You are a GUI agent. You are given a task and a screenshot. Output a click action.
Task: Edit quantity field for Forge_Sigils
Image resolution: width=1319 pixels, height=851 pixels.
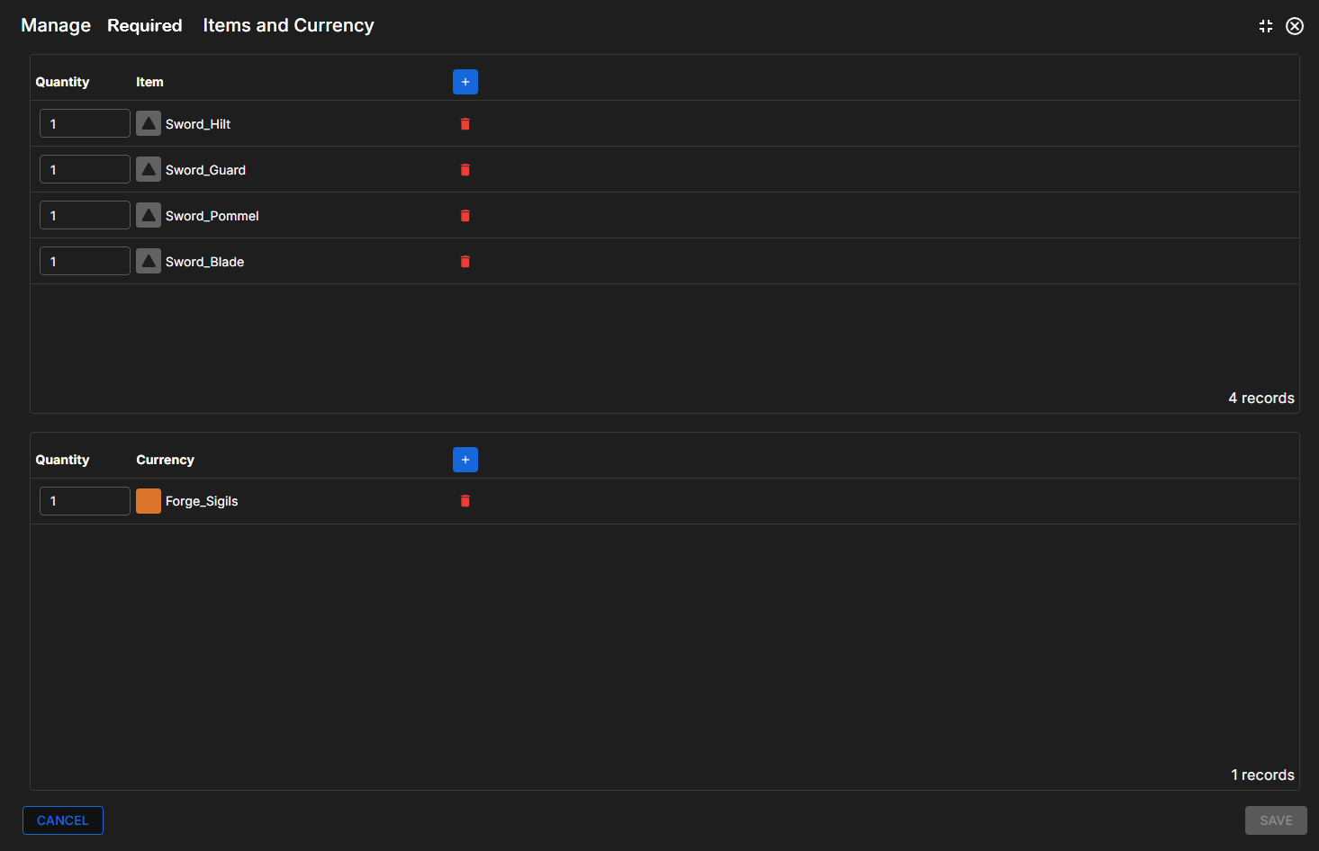pyautogui.click(x=85, y=501)
